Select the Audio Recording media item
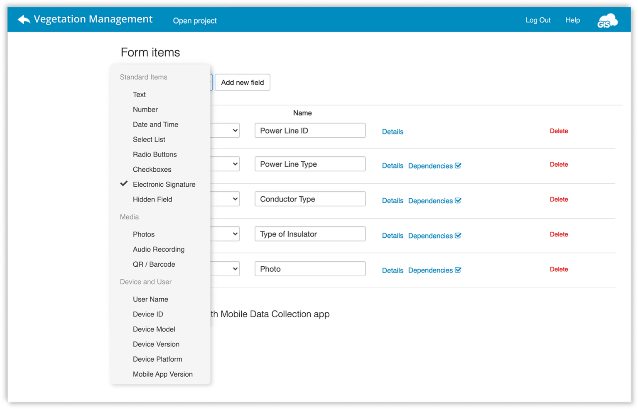This screenshot has width=638, height=409. [x=159, y=249]
